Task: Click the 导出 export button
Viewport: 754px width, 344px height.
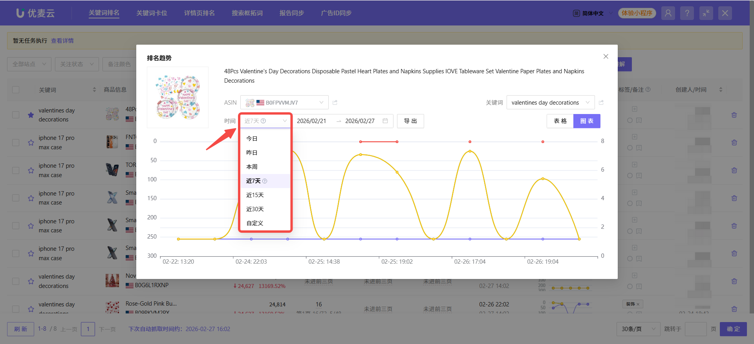Action: [x=410, y=121]
